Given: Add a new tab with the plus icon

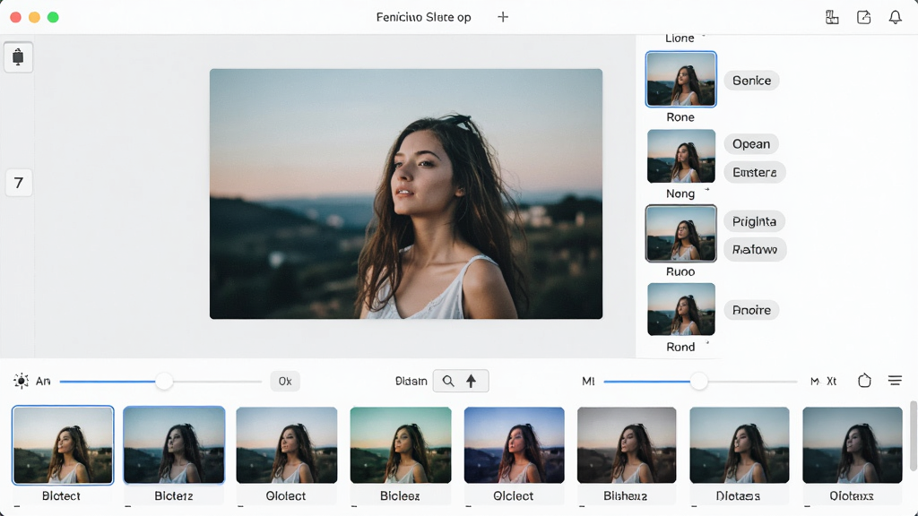Looking at the screenshot, I should pos(503,17).
